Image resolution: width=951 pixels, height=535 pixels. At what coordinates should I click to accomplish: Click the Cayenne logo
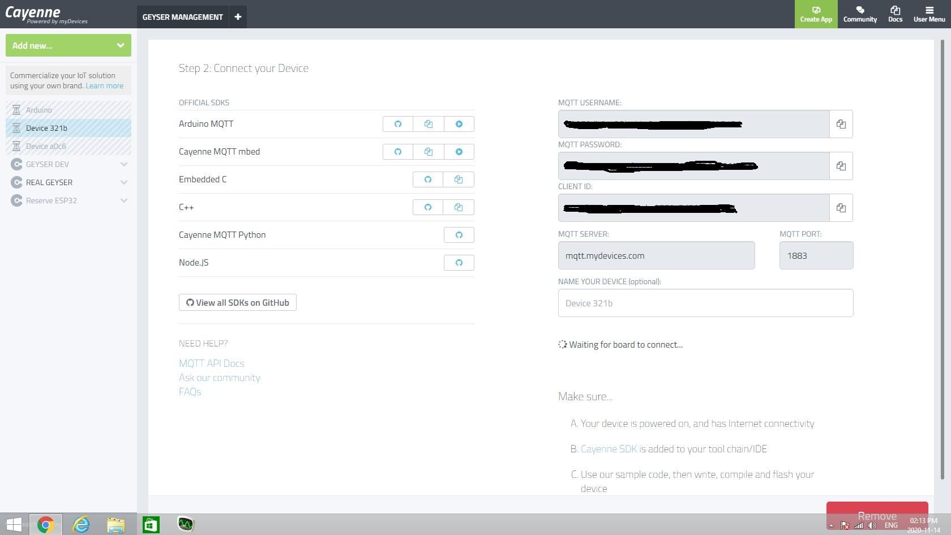click(x=46, y=14)
